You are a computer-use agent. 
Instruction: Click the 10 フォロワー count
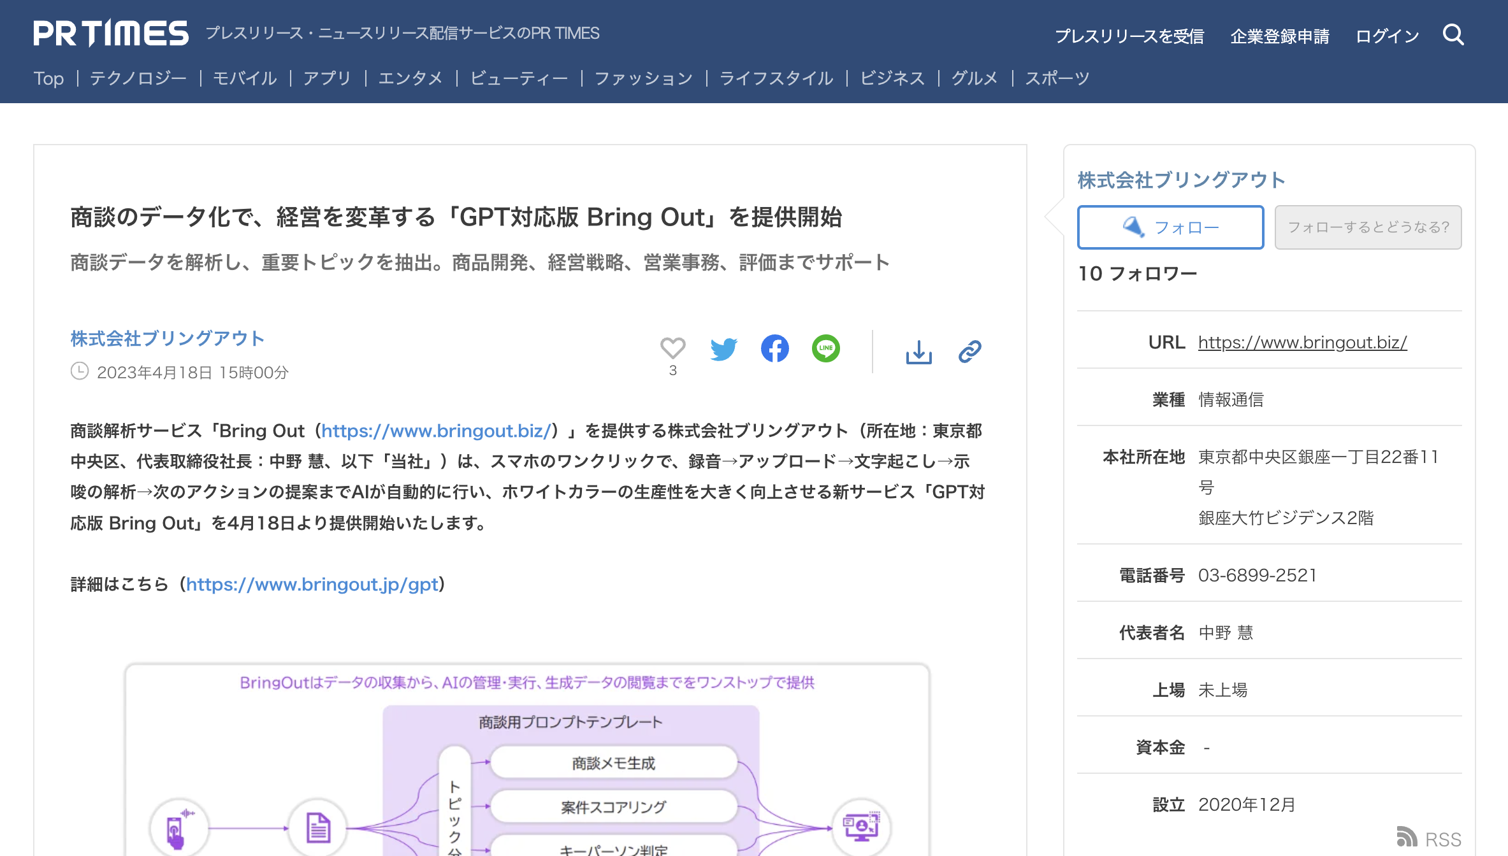pyautogui.click(x=1138, y=274)
